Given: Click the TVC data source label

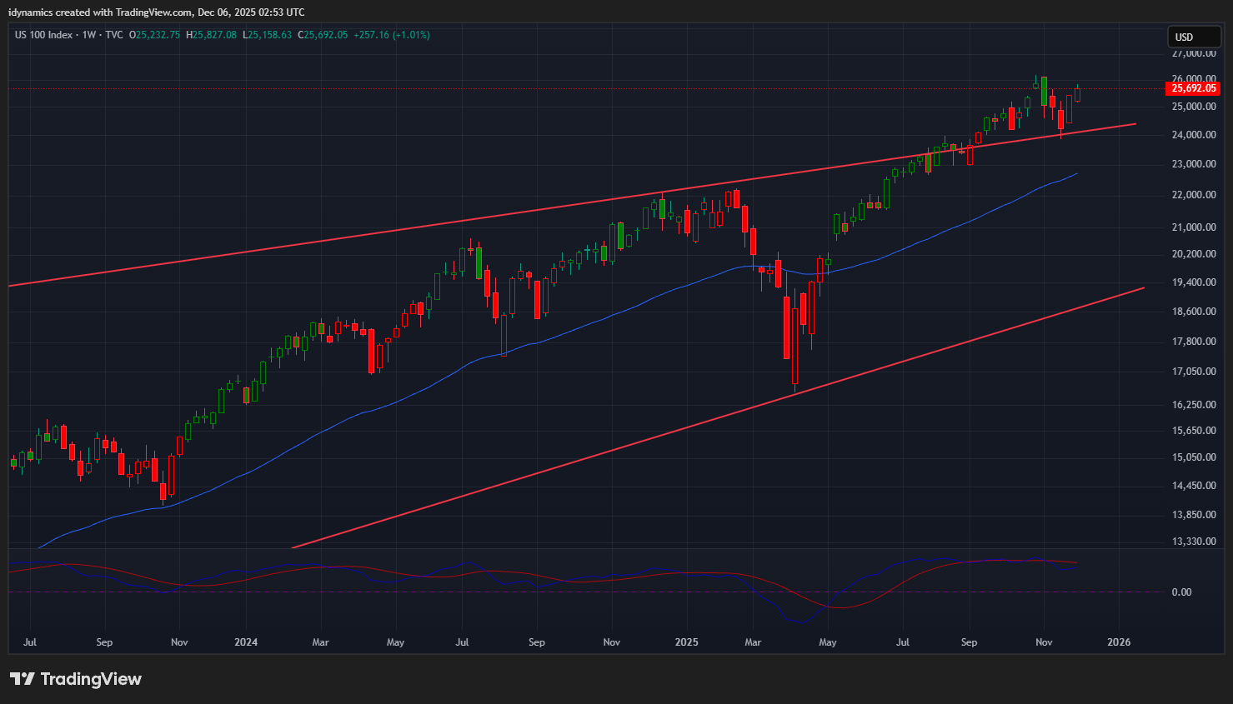Looking at the screenshot, I should click(x=114, y=35).
